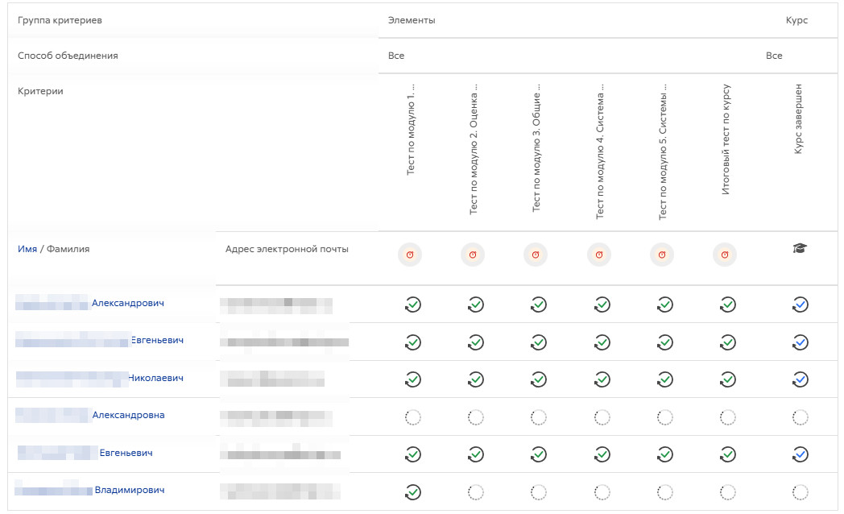The height and width of the screenshot is (514, 844).
Task: Open the Владимирович user profile link
Action: 130,490
